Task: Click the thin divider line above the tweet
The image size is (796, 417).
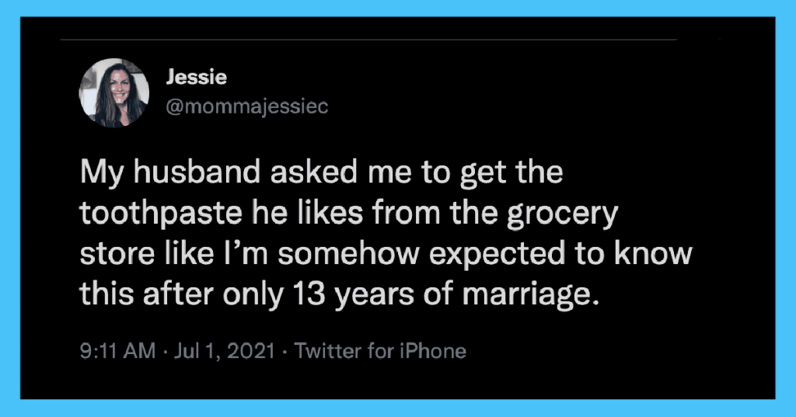Action: coord(368,39)
